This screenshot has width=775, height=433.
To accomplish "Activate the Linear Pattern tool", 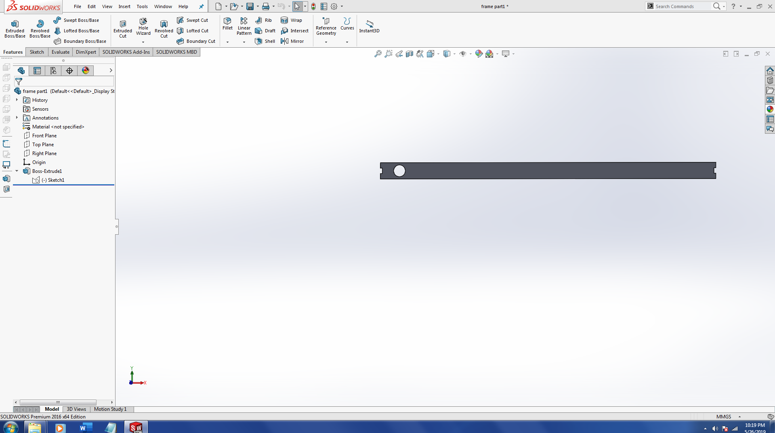I will point(244,27).
